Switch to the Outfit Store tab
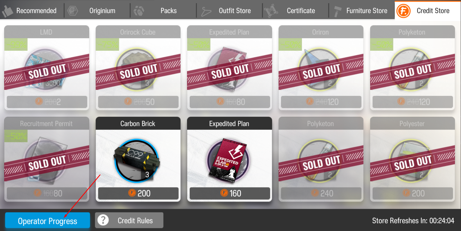 click(x=229, y=11)
